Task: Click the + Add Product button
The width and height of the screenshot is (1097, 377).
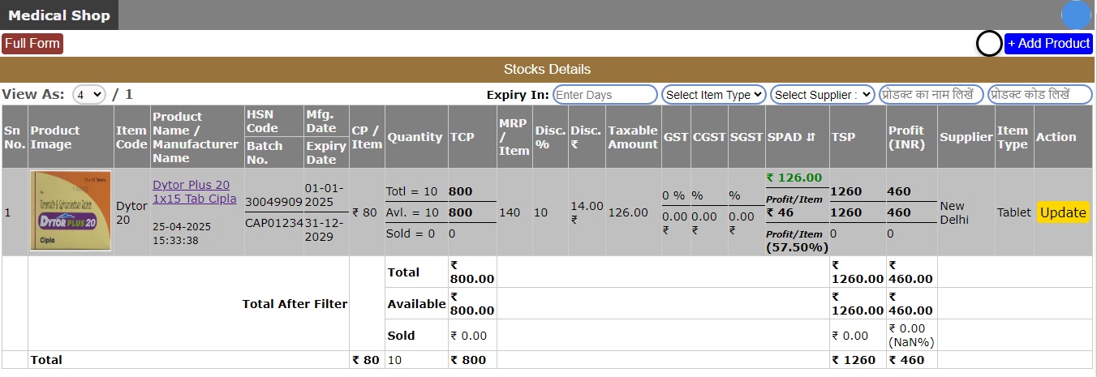Action: [1048, 44]
